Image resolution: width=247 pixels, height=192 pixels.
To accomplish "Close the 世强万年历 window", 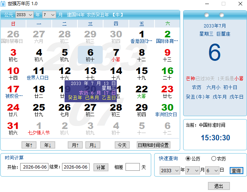I will point(240,4).
